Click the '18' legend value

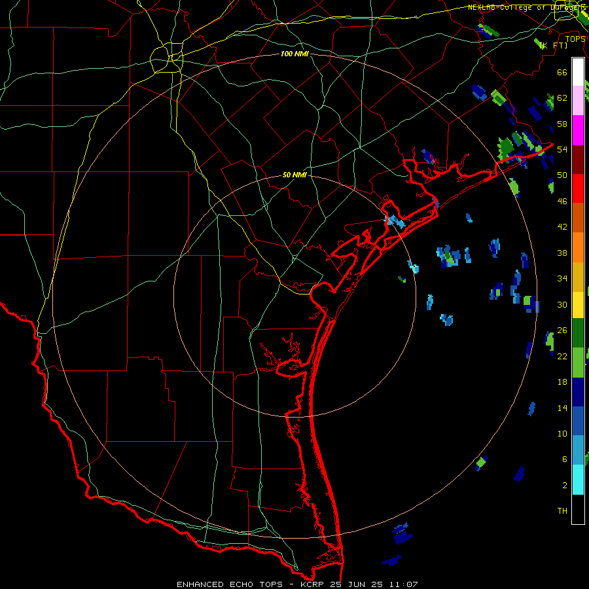pyautogui.click(x=562, y=382)
